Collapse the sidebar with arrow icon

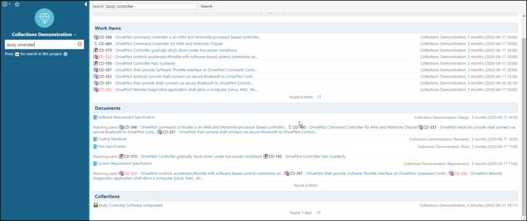pyautogui.click(x=85, y=4)
